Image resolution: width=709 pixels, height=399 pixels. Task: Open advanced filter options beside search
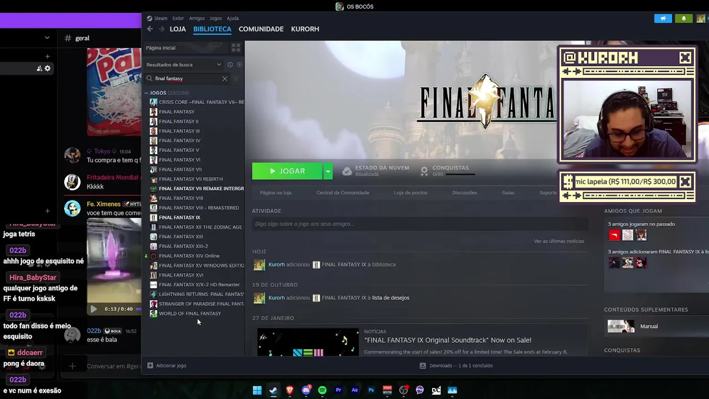237,79
